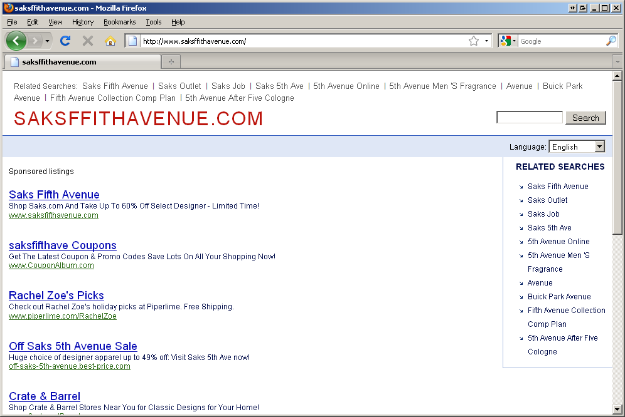Open the Crate & Barrel listing
Viewport: 625px width, 417px height.
coord(45,396)
